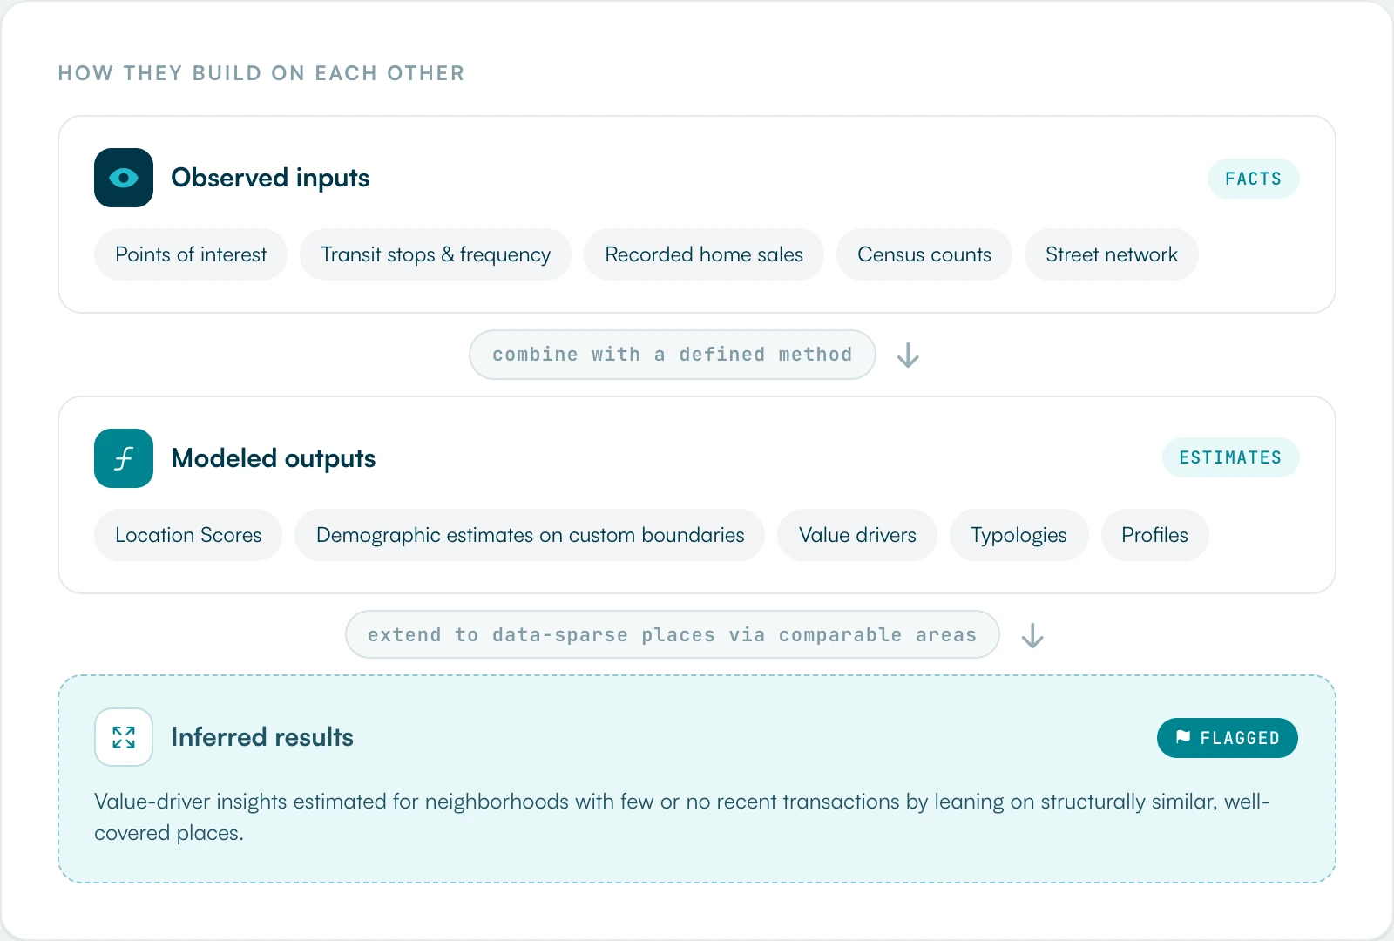Click the Value drivers chip

857,535
